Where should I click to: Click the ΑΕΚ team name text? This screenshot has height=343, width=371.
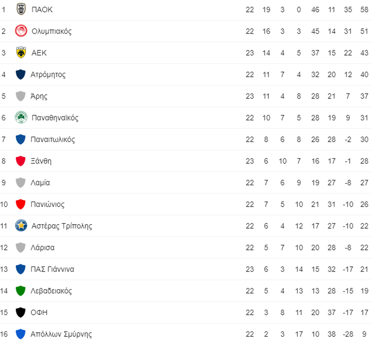pos(39,53)
